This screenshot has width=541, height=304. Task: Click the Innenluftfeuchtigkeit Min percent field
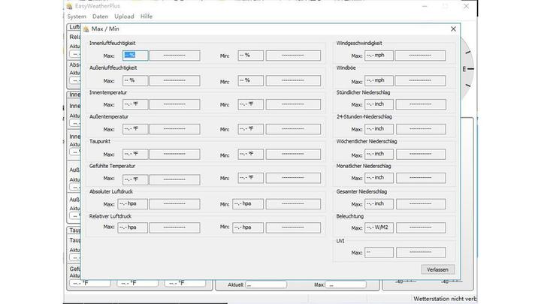click(250, 56)
